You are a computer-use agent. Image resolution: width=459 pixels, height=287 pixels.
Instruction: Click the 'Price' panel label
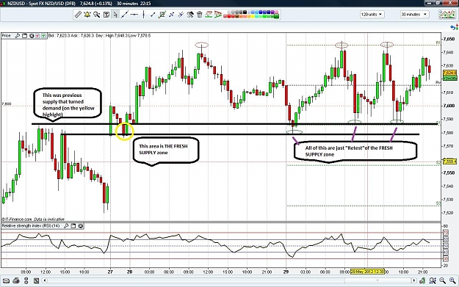(6, 36)
